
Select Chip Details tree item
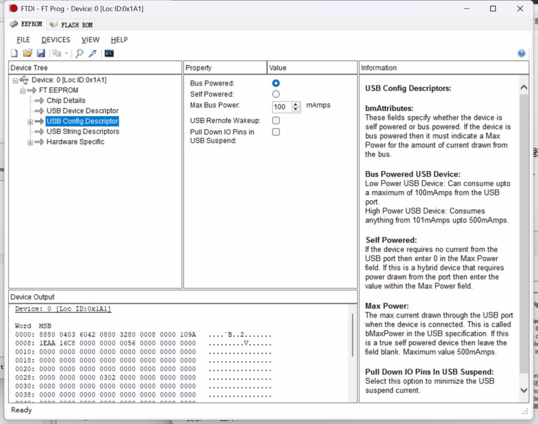[66, 100]
